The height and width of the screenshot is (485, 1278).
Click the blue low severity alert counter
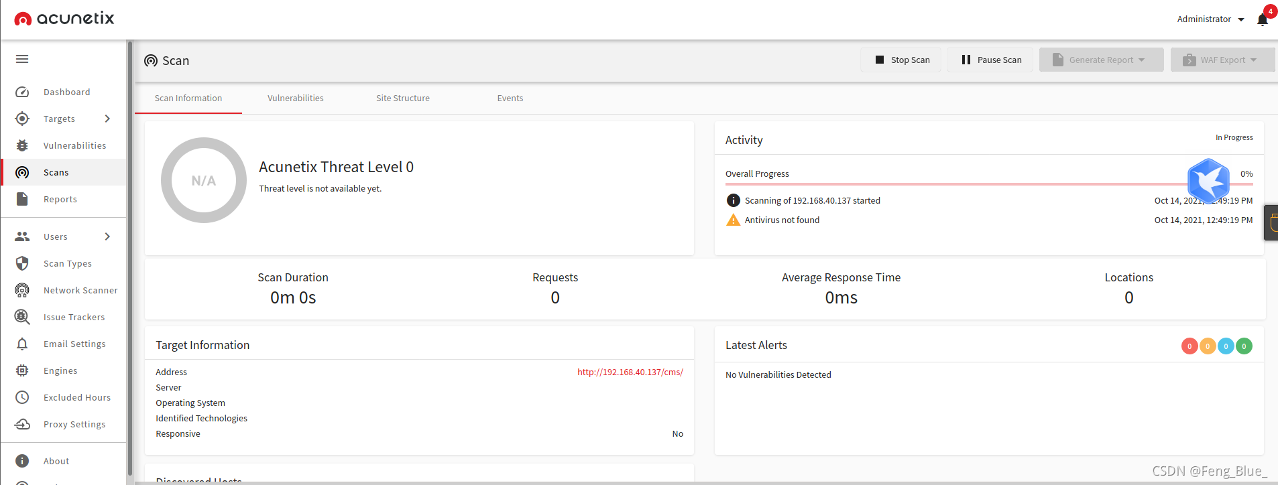1226,346
